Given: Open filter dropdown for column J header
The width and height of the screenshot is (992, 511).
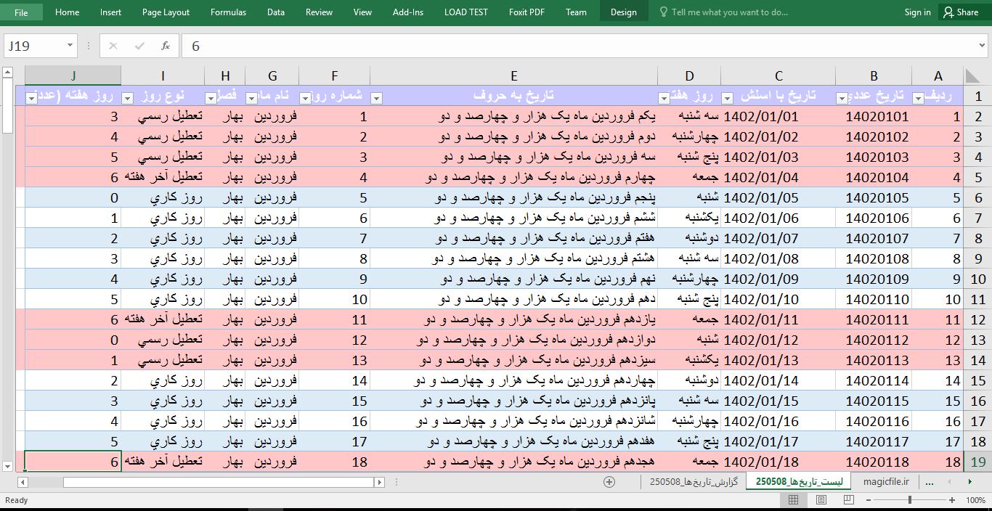Looking at the screenshot, I should point(31,98).
